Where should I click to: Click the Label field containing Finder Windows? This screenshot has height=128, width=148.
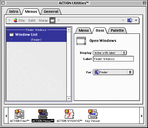point(113,59)
